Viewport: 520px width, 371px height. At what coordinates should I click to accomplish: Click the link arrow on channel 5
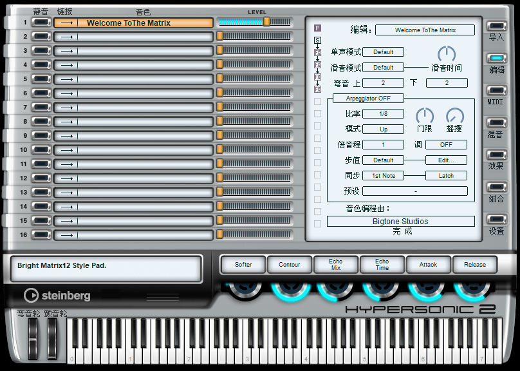[x=67, y=79]
